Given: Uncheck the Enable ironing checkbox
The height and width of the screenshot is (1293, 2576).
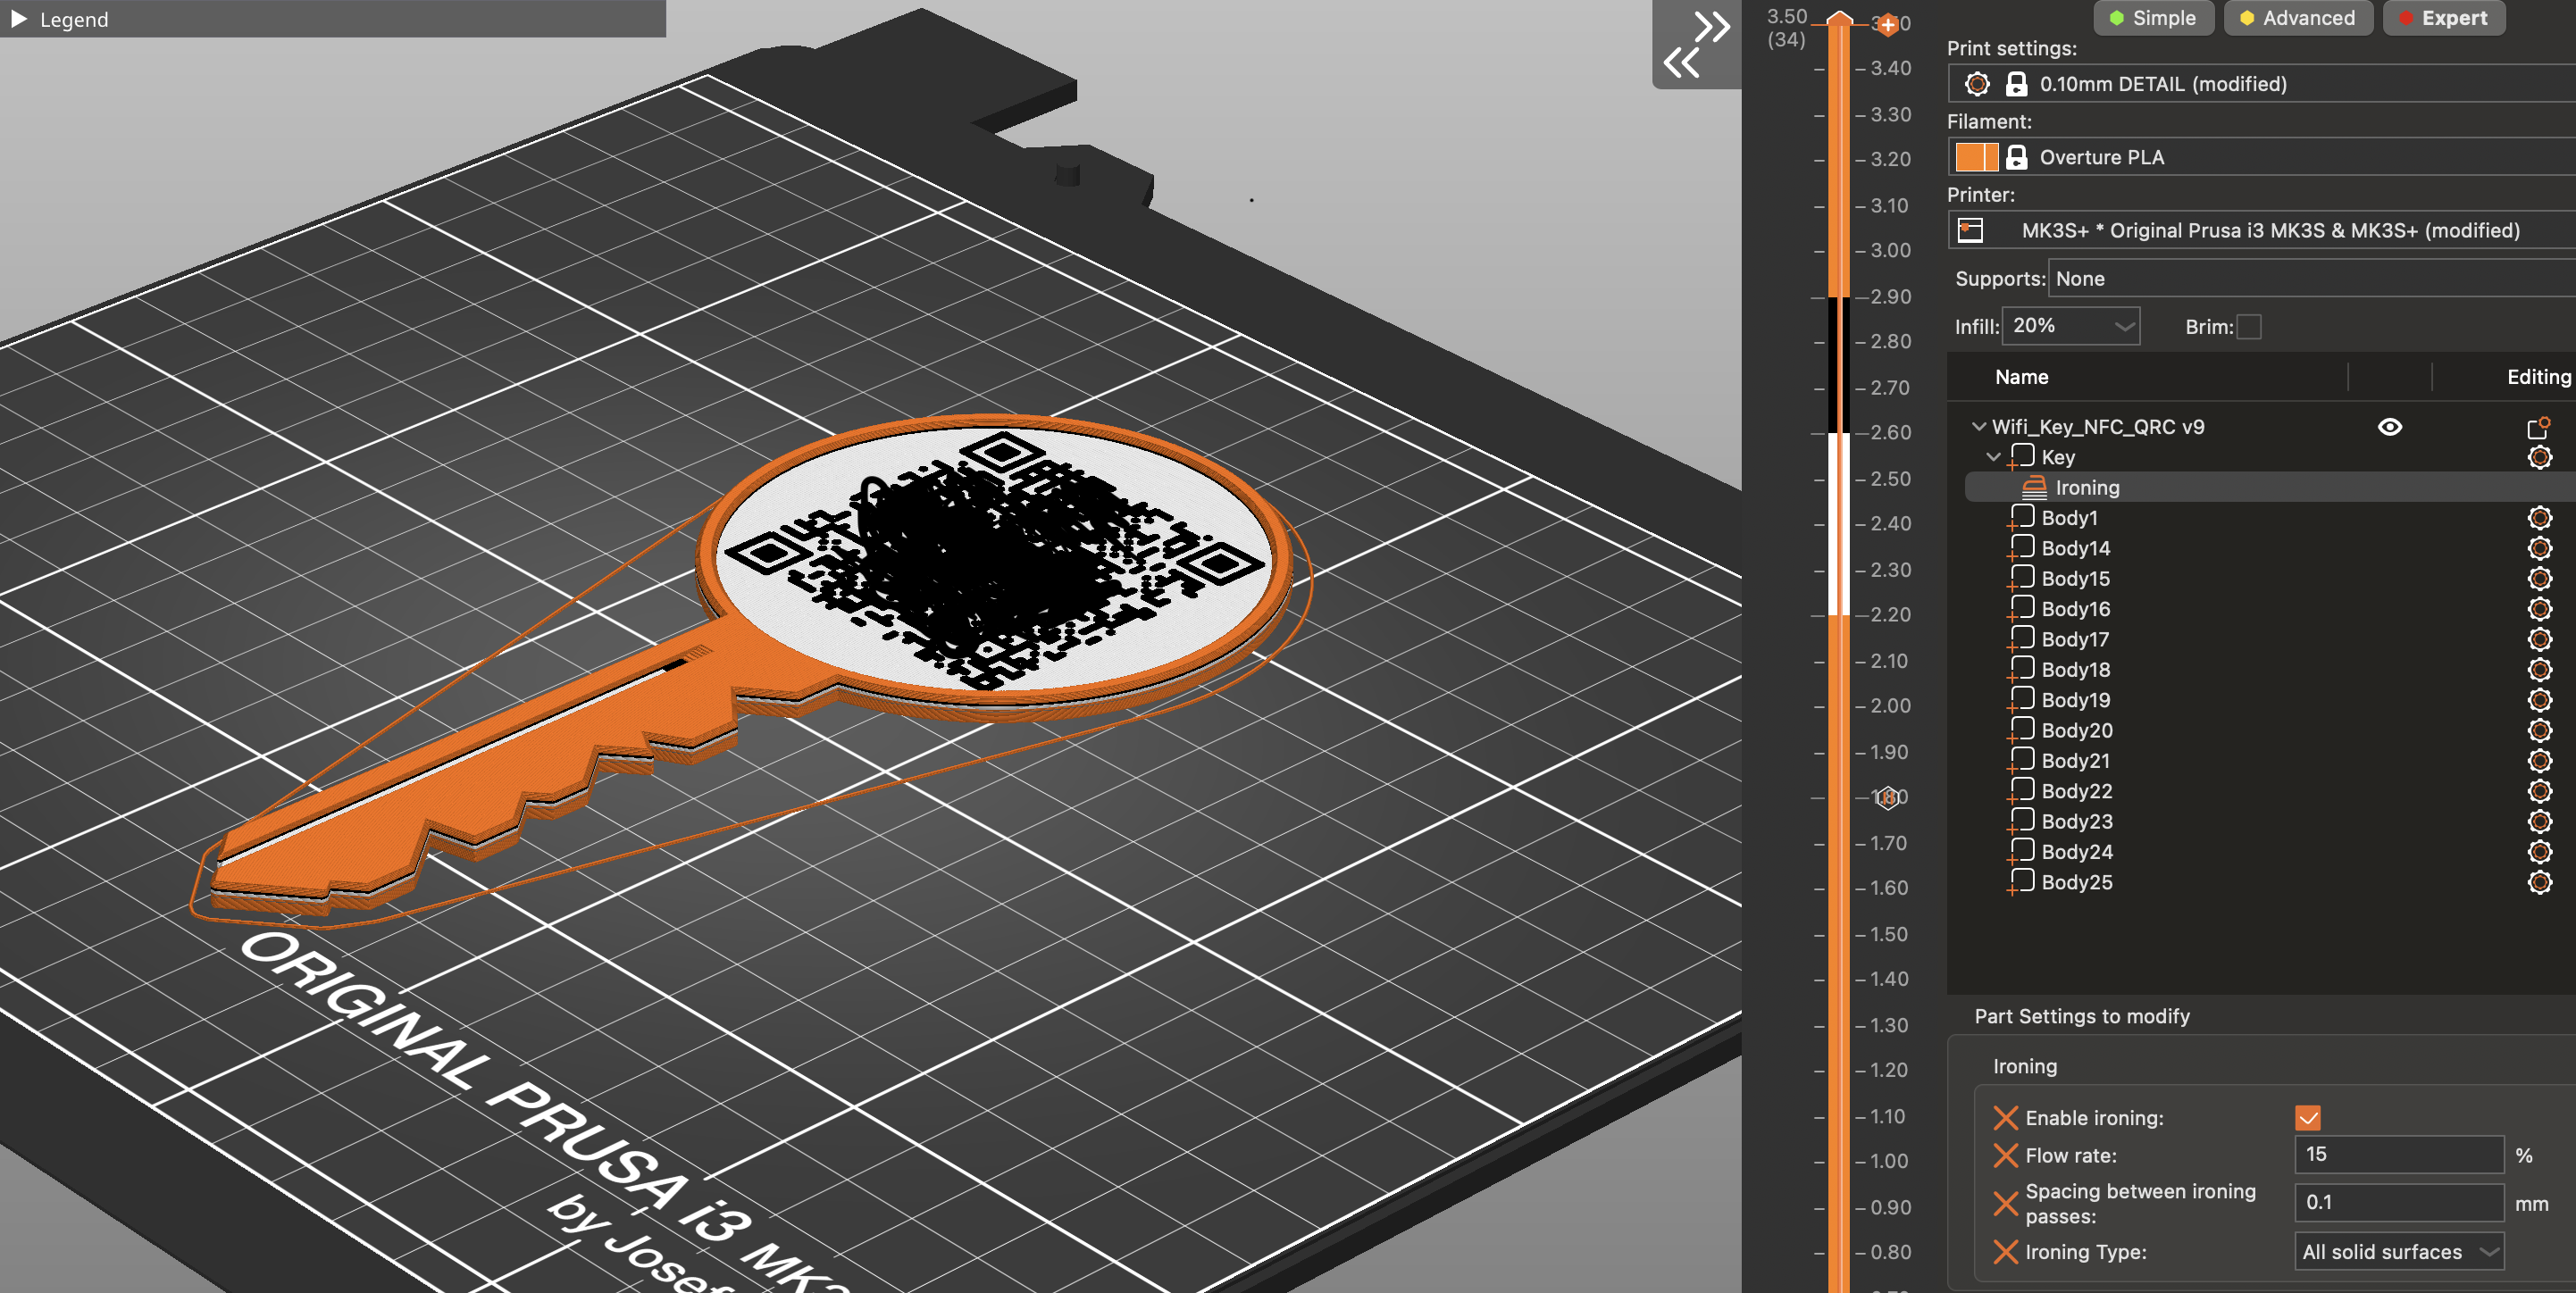Looking at the screenshot, I should click(x=2308, y=1117).
